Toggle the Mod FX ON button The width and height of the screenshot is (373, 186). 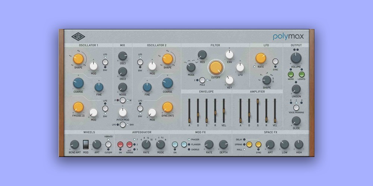[175, 144]
